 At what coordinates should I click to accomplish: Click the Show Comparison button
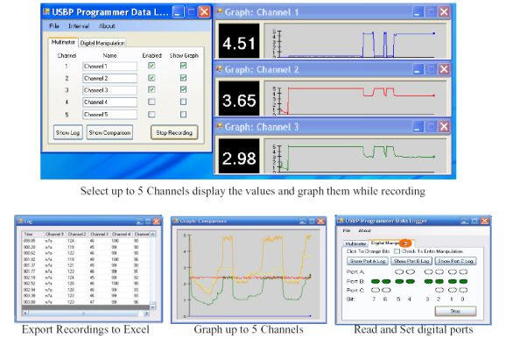coord(109,133)
